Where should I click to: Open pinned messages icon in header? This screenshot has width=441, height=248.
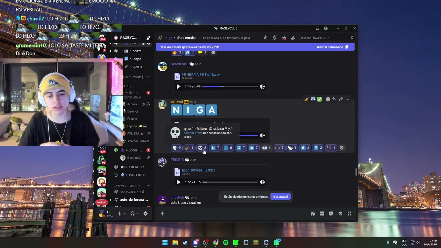[284, 38]
